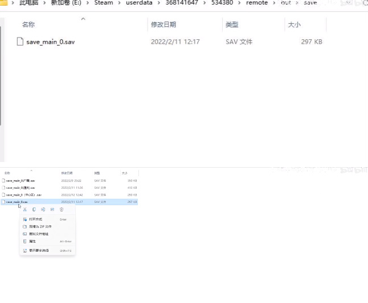Expand the chevron after 'remote' in address bar

(x=274, y=3)
